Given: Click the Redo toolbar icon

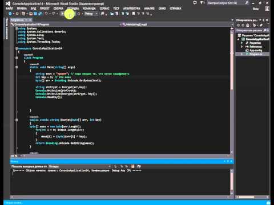Looking at the screenshot, I should tap(54, 14).
